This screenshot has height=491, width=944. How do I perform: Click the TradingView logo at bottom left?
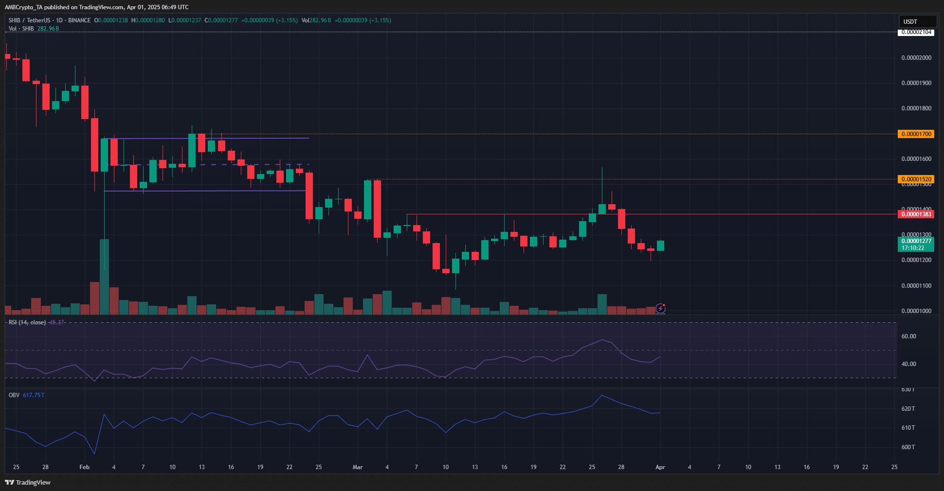coord(28,482)
